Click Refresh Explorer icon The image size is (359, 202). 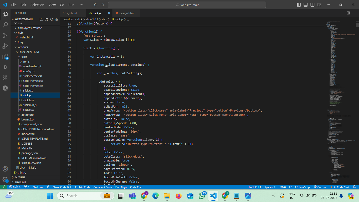click(52, 19)
